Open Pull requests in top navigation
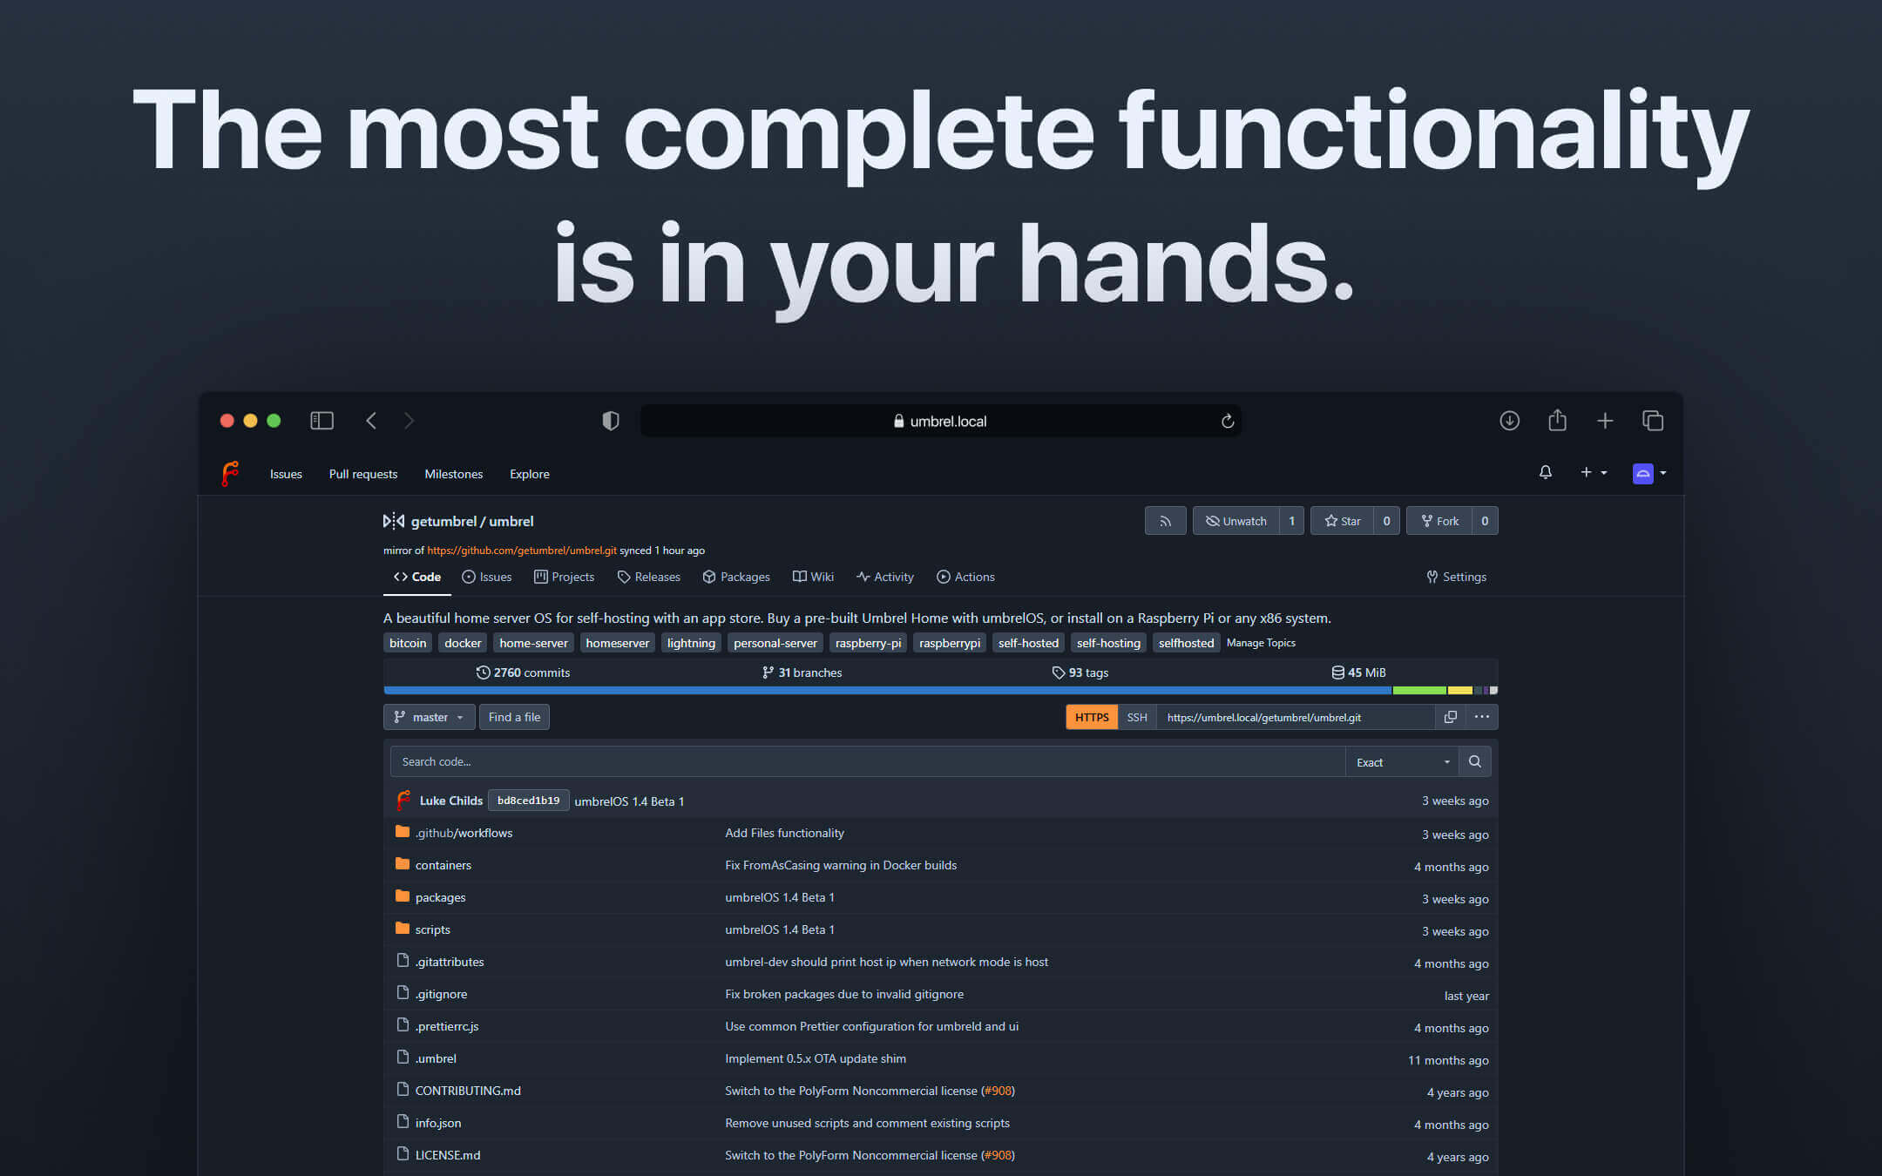The height and width of the screenshot is (1176, 1882). click(362, 474)
